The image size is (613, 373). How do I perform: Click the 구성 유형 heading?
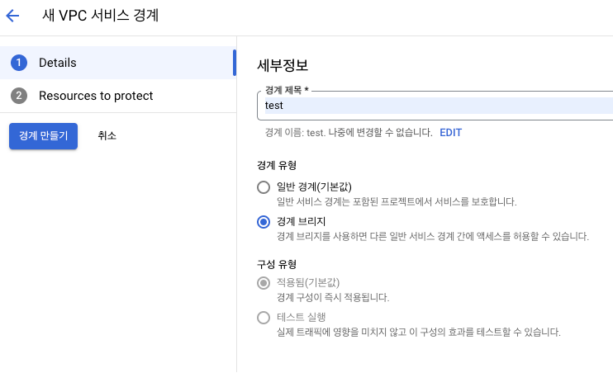pos(277,264)
